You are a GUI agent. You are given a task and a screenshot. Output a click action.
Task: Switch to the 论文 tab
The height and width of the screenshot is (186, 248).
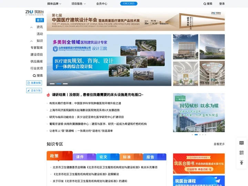[108, 157]
